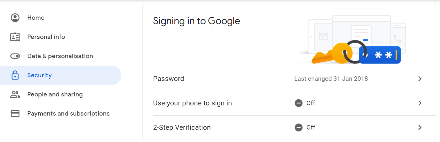Go to Data & personalisation
Screen dimensions: 440x142
60,56
